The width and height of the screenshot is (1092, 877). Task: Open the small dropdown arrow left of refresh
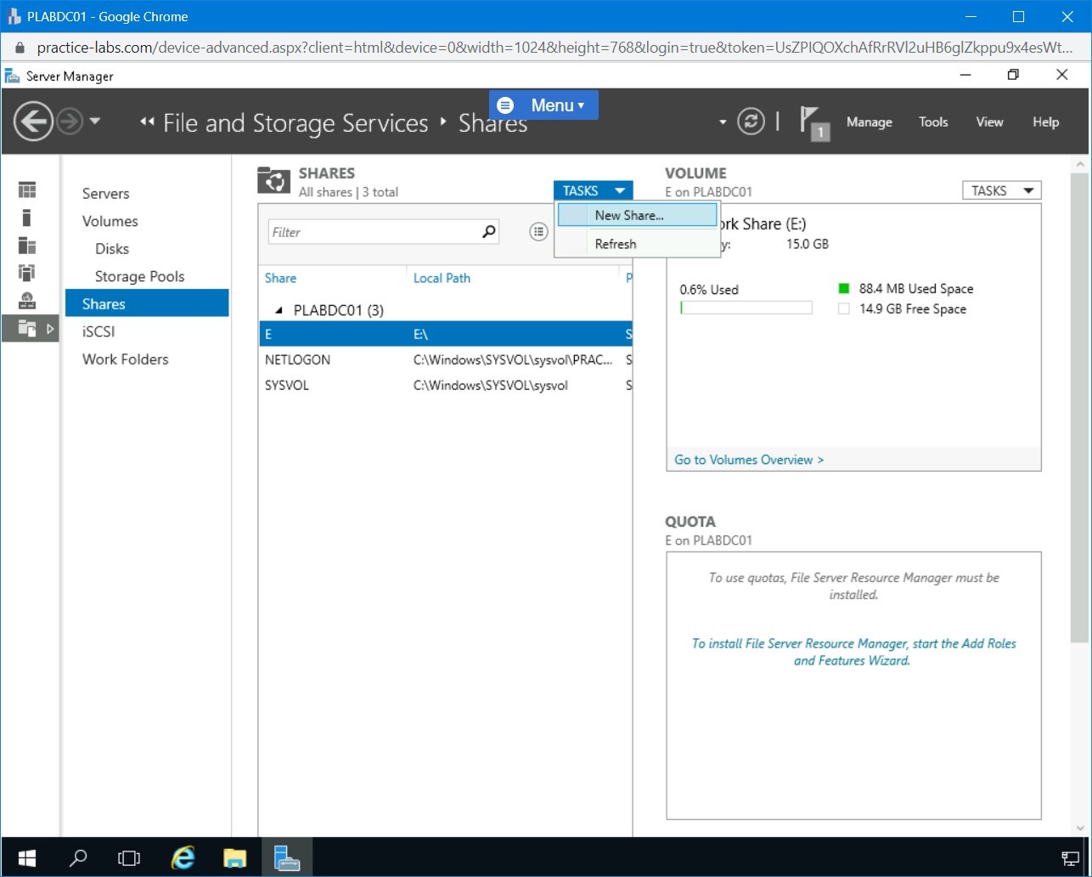tap(723, 122)
